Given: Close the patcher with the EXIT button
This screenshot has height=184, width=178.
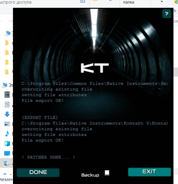Looking at the screenshot, I should [x=149, y=172].
